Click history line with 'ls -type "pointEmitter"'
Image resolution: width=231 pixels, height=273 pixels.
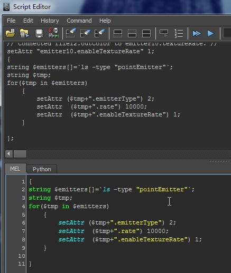(x=90, y=67)
